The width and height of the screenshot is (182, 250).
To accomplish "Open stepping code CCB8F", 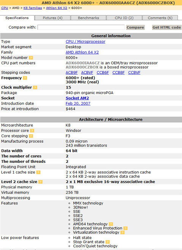I will click(119, 73).
